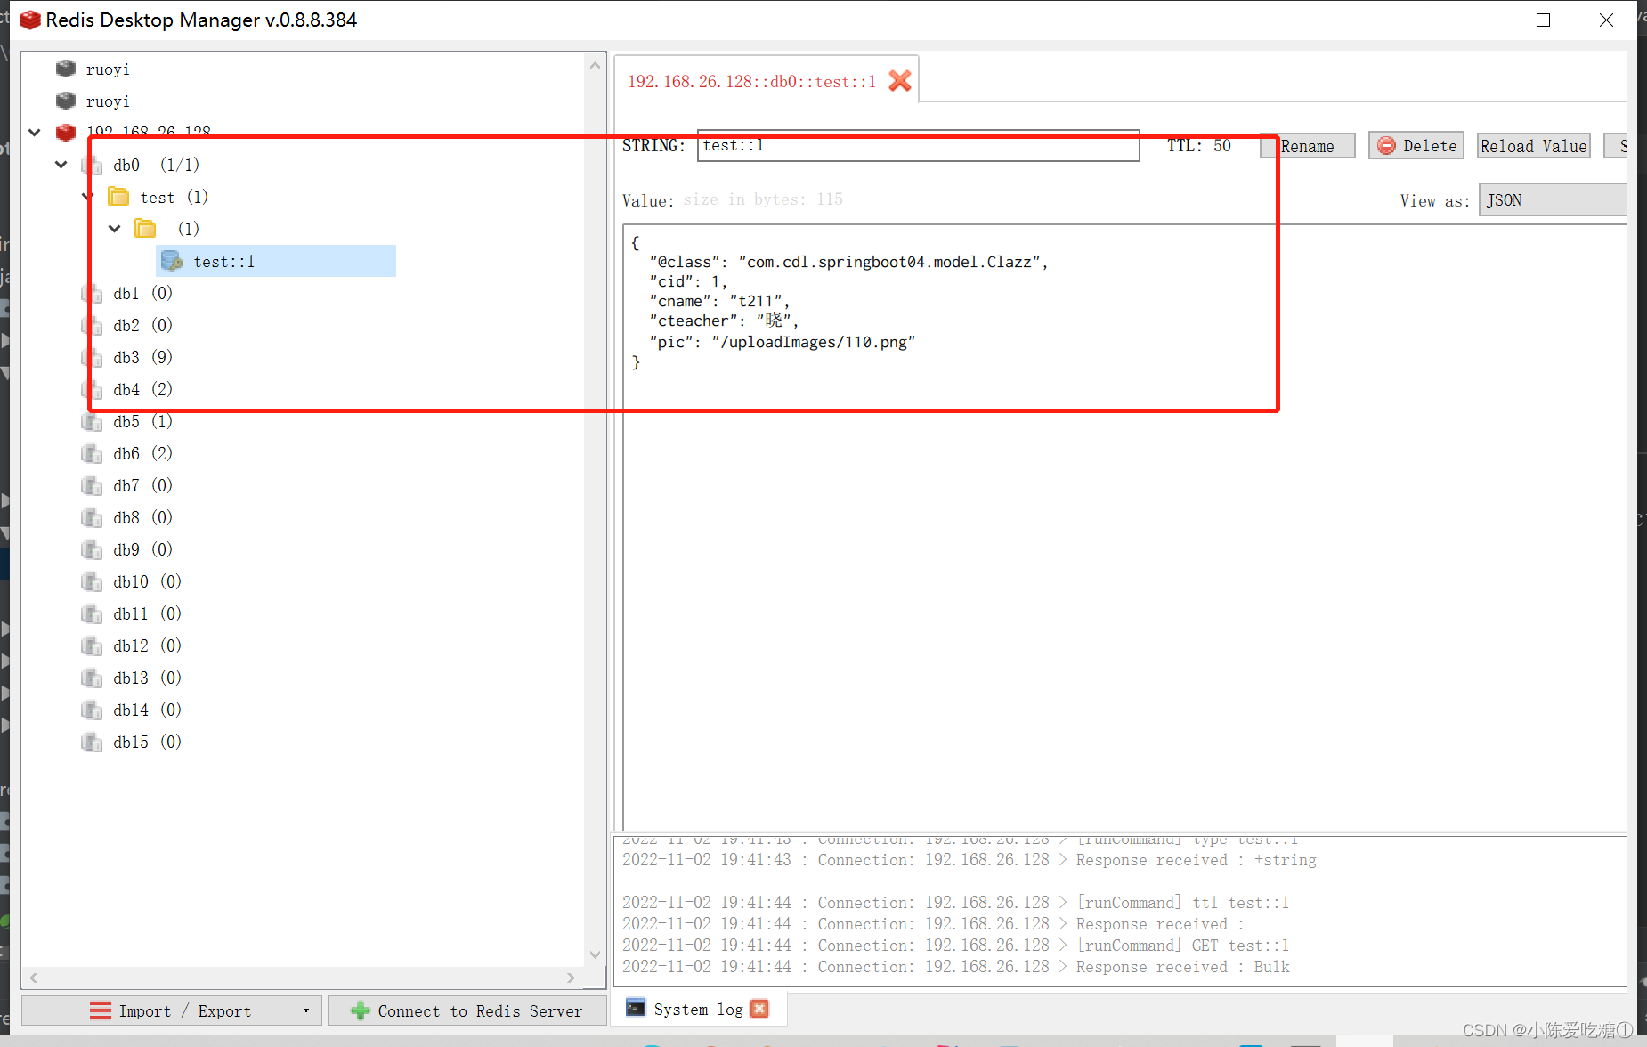Screen dimensions: 1647x1047
Task: Collapse the 192.168.26.128 server node
Action: coord(35,133)
